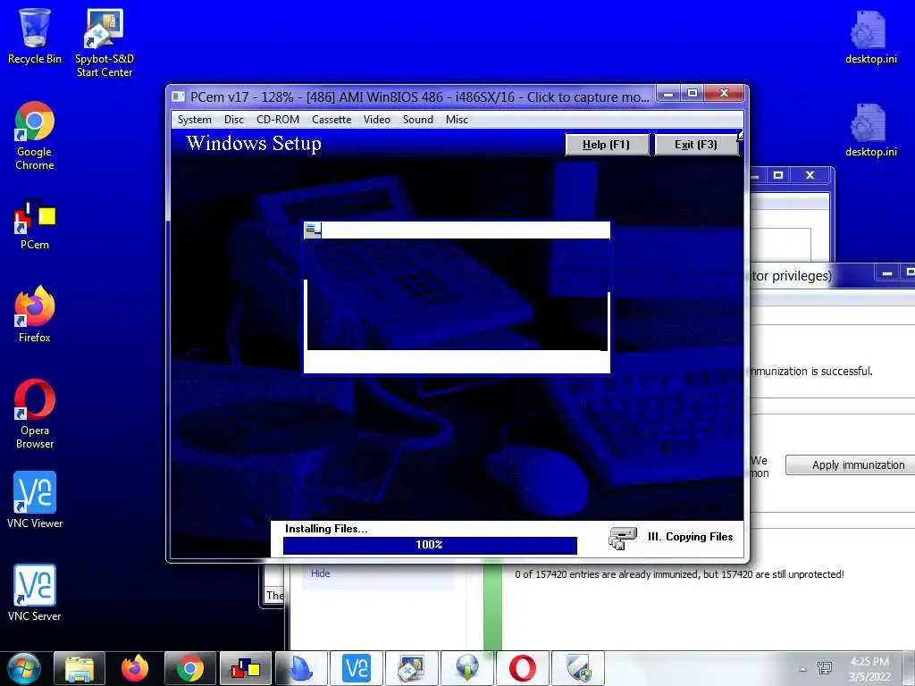Open the Video menu
This screenshot has width=915, height=686.
[377, 120]
